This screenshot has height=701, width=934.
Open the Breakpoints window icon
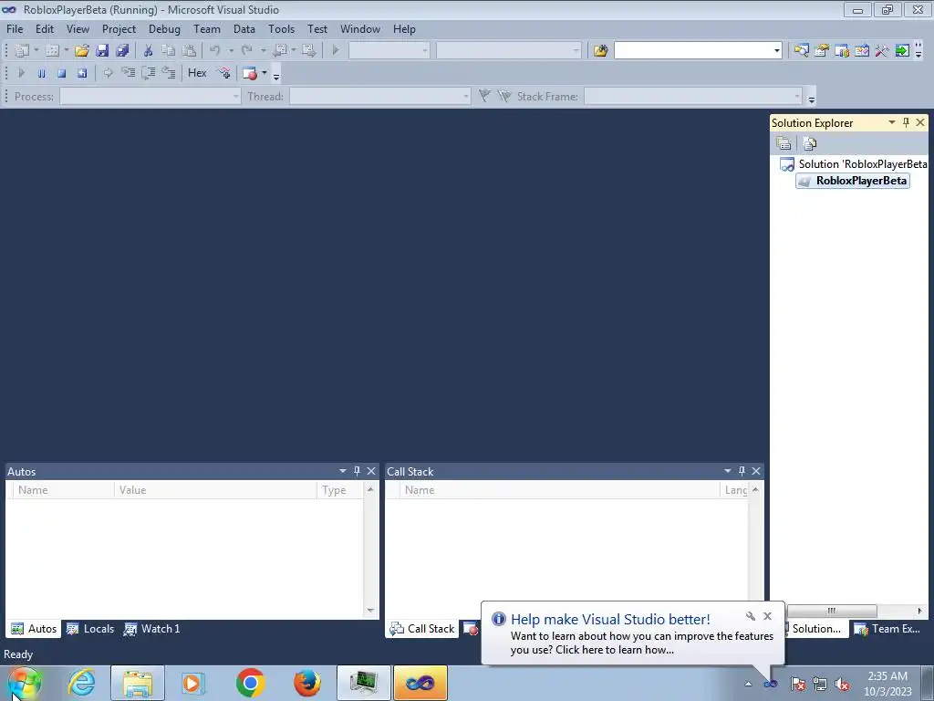(x=250, y=73)
